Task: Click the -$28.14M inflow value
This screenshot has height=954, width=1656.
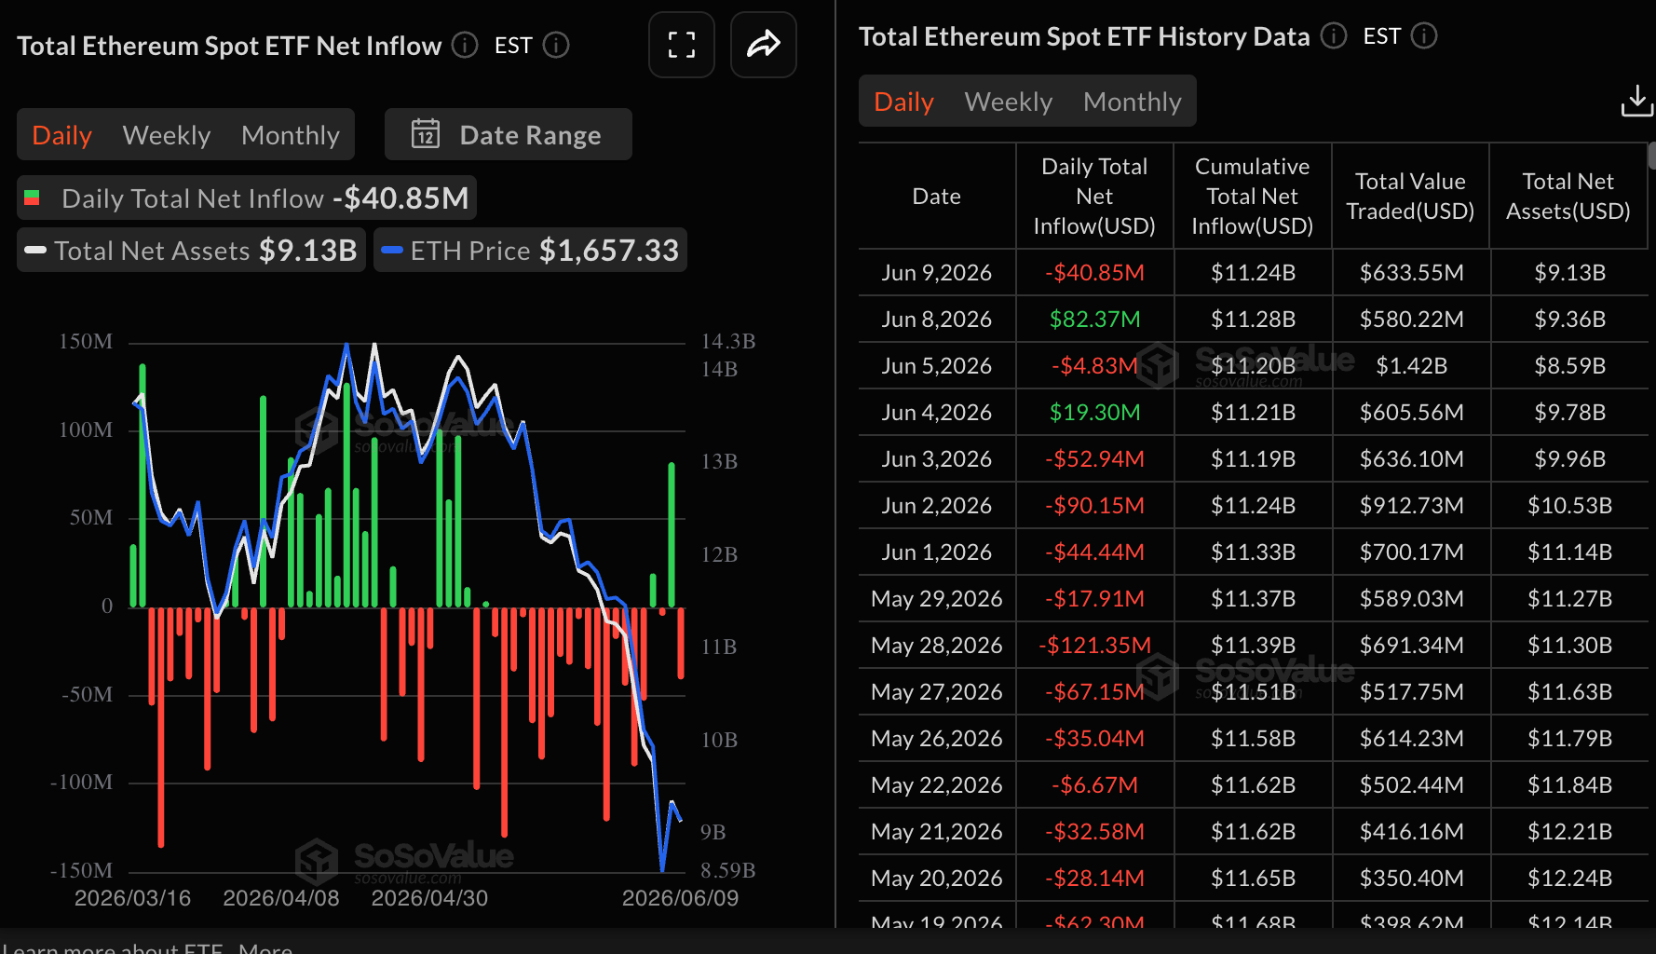Action: tap(1094, 878)
